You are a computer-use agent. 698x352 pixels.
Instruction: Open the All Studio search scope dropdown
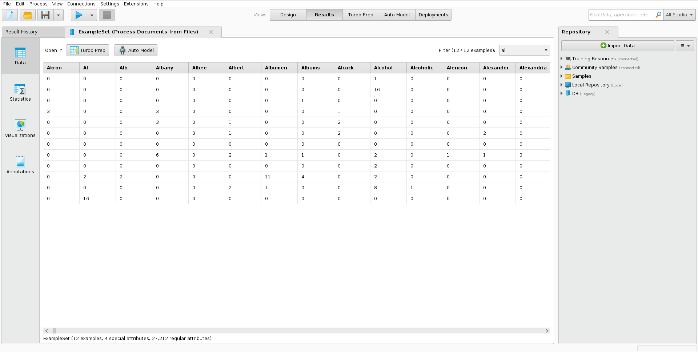pos(679,15)
